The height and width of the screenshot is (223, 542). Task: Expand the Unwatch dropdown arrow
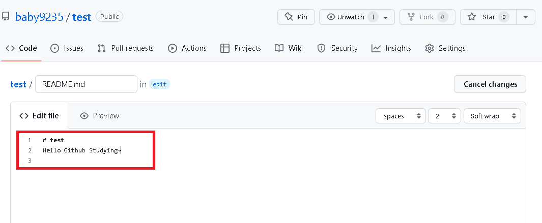click(x=386, y=17)
